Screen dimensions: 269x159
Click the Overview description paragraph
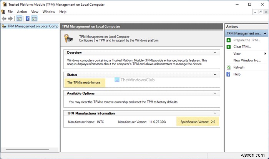137,62
